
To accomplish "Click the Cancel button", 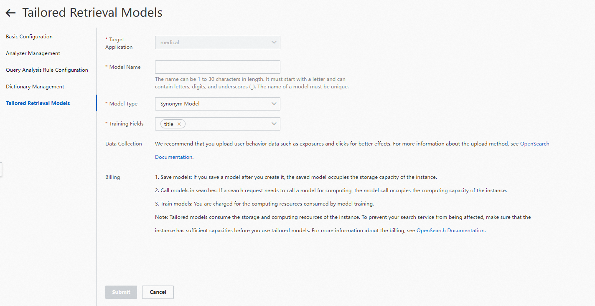I will pos(158,292).
